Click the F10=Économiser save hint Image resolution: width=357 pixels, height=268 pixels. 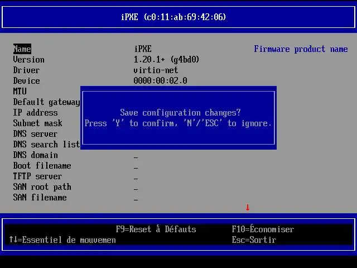(x=263, y=229)
